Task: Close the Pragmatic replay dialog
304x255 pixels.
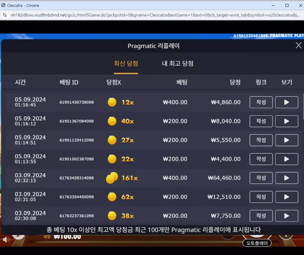Action: (x=298, y=46)
